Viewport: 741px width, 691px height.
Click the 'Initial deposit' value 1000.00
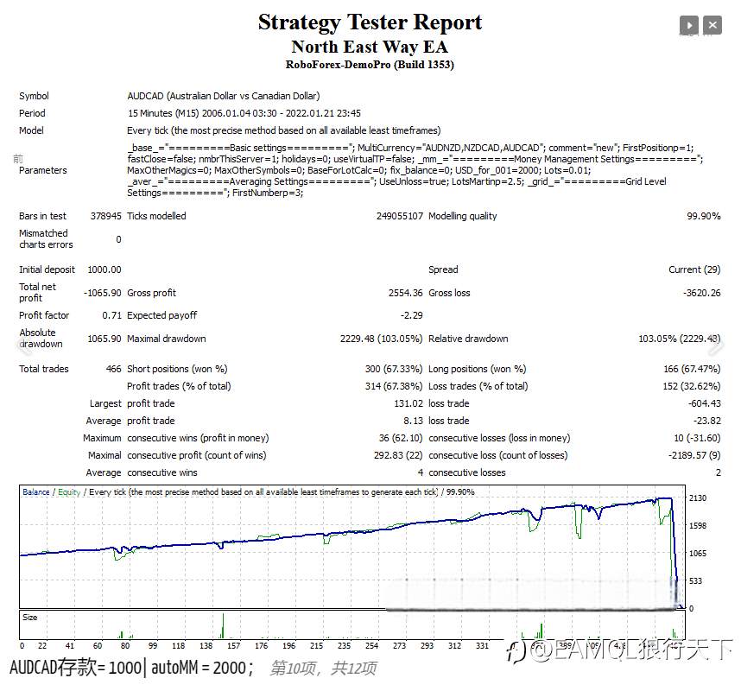pyautogui.click(x=104, y=269)
